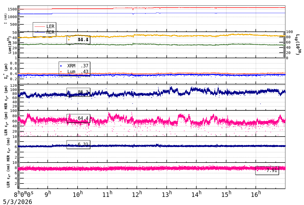Click the 6.31 value box
304x205 pixels.
coord(78,144)
